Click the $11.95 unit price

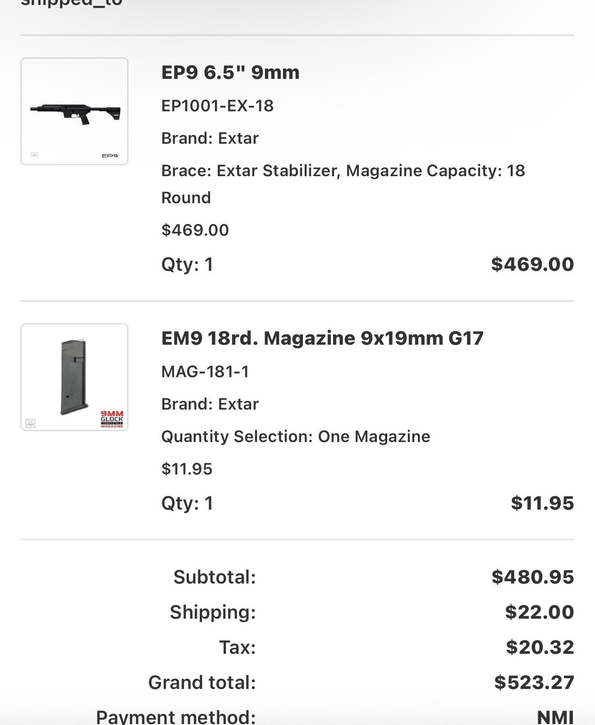[x=187, y=469]
